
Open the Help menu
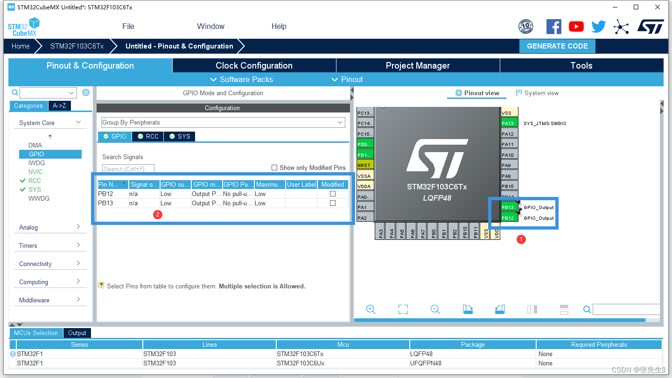pos(279,26)
